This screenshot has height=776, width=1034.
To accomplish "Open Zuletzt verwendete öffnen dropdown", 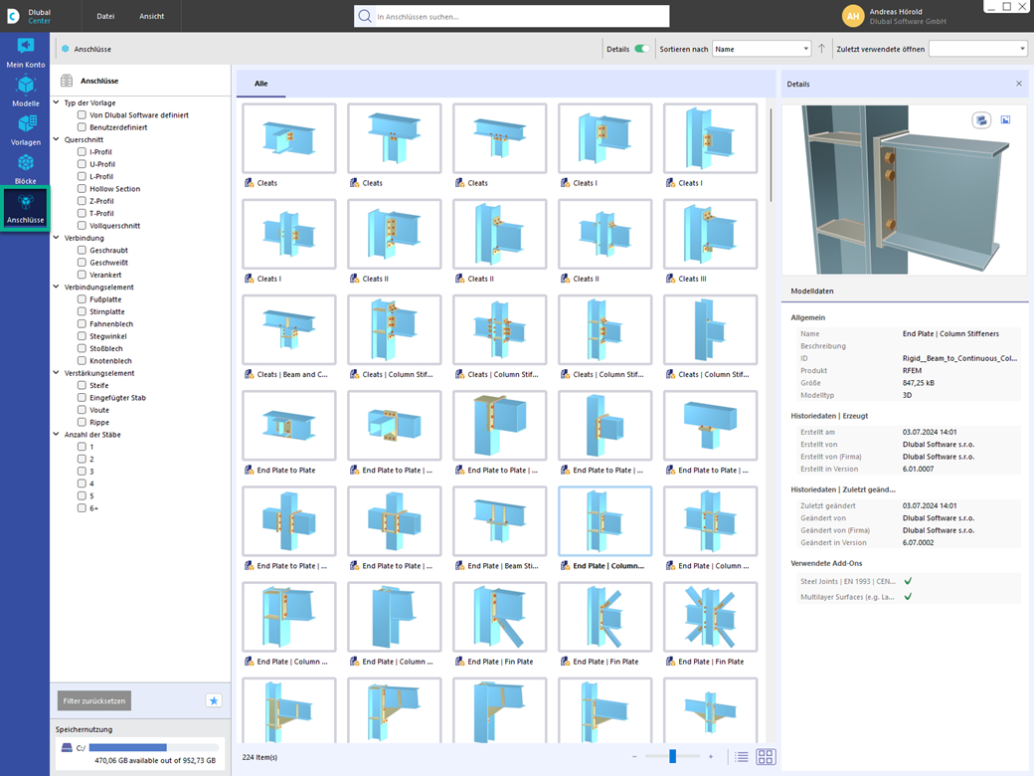I will click(x=978, y=49).
